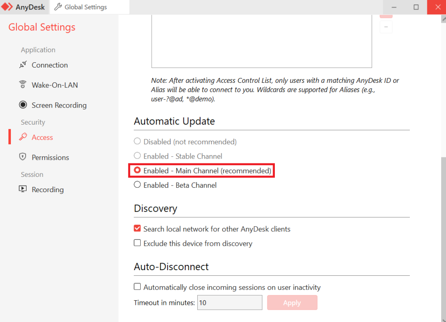Viewport: 446px width, 322px height.
Task: Select the Wake-On-LAN settings icon
Action: point(23,85)
